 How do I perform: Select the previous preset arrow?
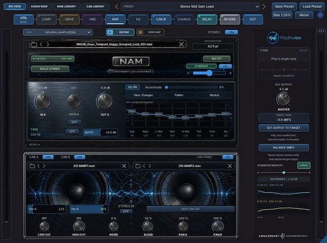click(116, 7)
